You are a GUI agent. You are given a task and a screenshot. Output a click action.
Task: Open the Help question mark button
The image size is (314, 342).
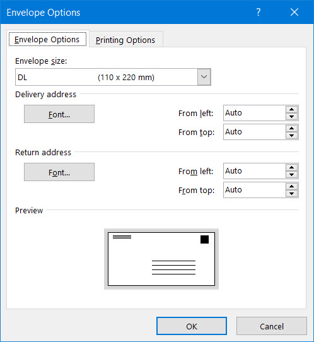pyautogui.click(x=259, y=12)
